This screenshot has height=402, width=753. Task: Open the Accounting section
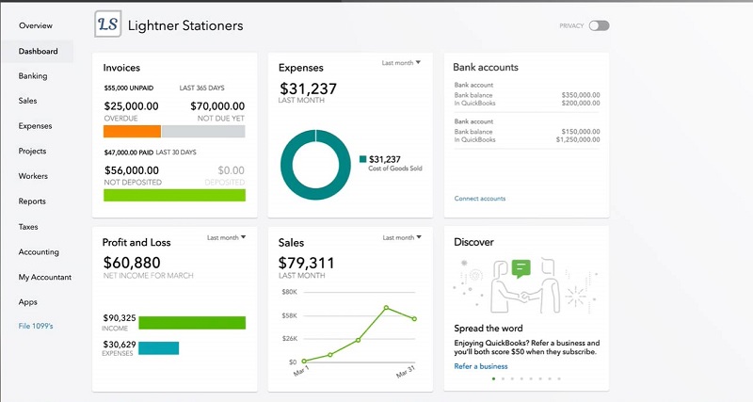(39, 251)
